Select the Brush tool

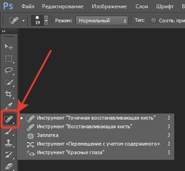(9, 131)
